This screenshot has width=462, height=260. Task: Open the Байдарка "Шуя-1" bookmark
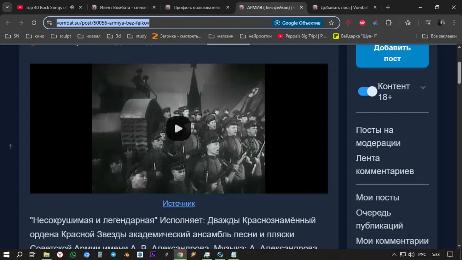pos(355,36)
